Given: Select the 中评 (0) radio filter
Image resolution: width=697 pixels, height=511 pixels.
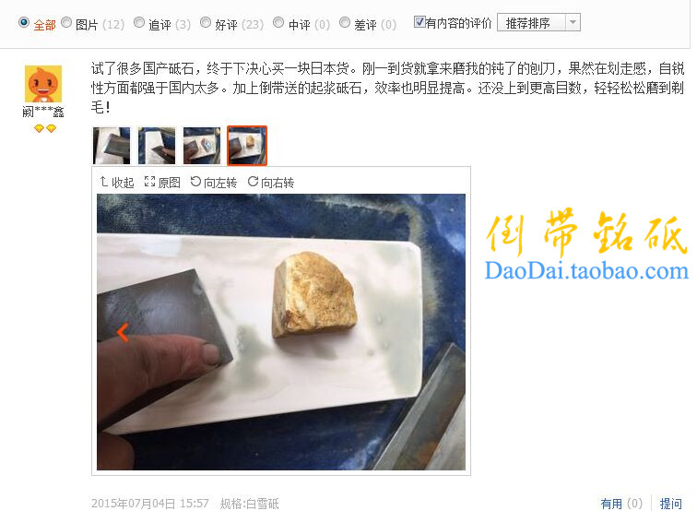Looking at the screenshot, I should click(x=278, y=22).
